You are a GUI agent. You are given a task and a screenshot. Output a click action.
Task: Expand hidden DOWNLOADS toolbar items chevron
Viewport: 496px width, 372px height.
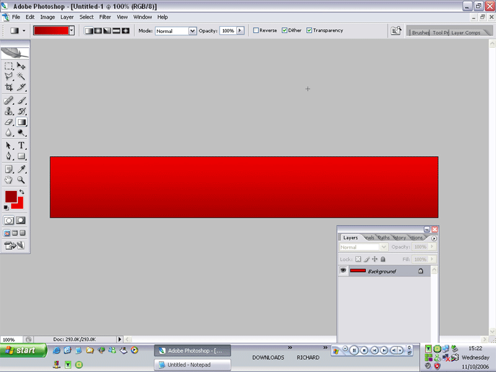click(290, 348)
